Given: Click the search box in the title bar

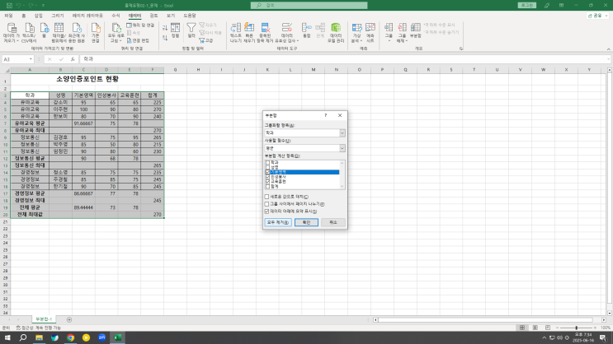Looking at the screenshot, I should (309, 6).
